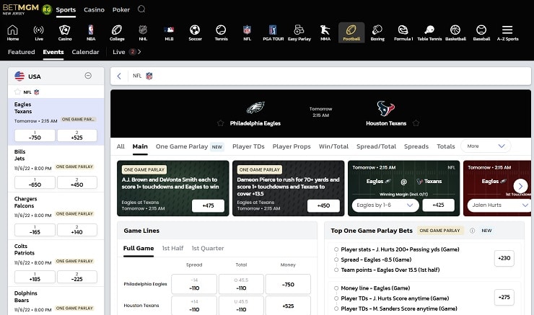The image size is (534, 315).
Task: Select Money line Eagles radio option
Action: (336, 288)
